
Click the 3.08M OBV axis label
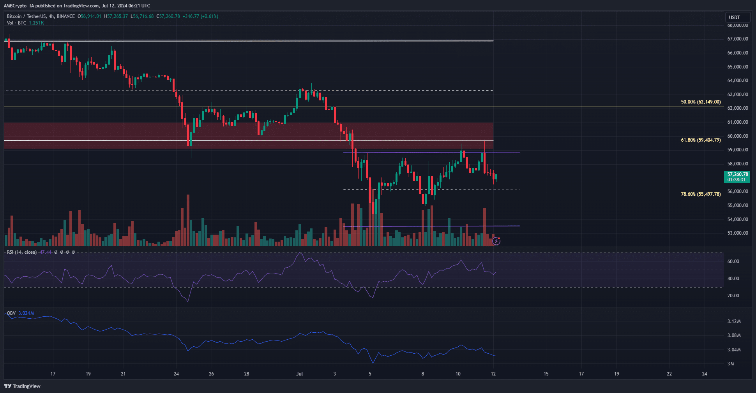click(x=734, y=335)
